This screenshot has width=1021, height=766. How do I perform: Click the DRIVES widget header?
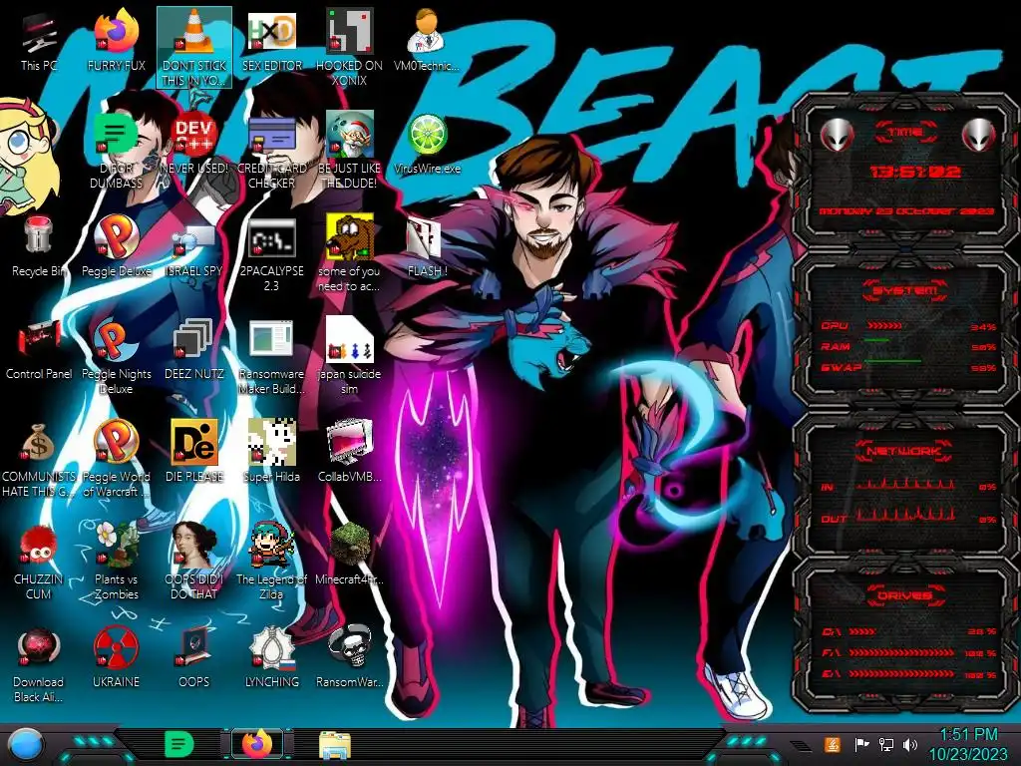click(x=904, y=595)
